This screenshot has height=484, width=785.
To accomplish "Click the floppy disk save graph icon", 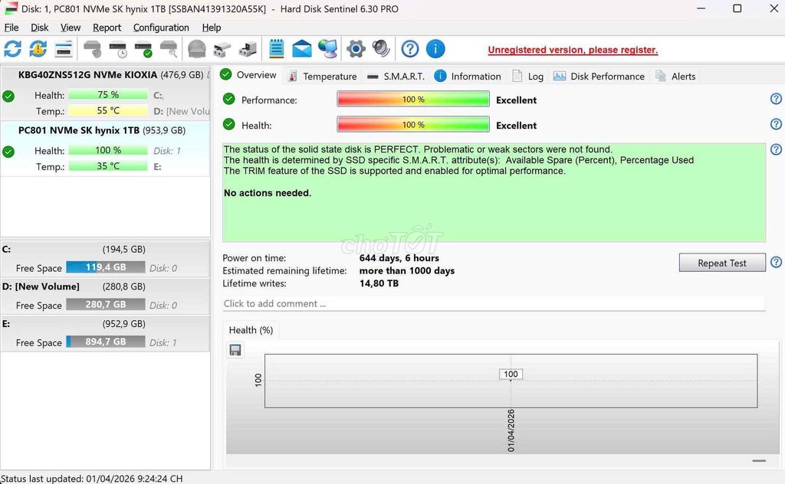I will [x=235, y=350].
